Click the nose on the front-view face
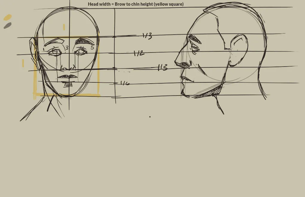The width and height of the screenshot is (305, 197). tap(68, 68)
